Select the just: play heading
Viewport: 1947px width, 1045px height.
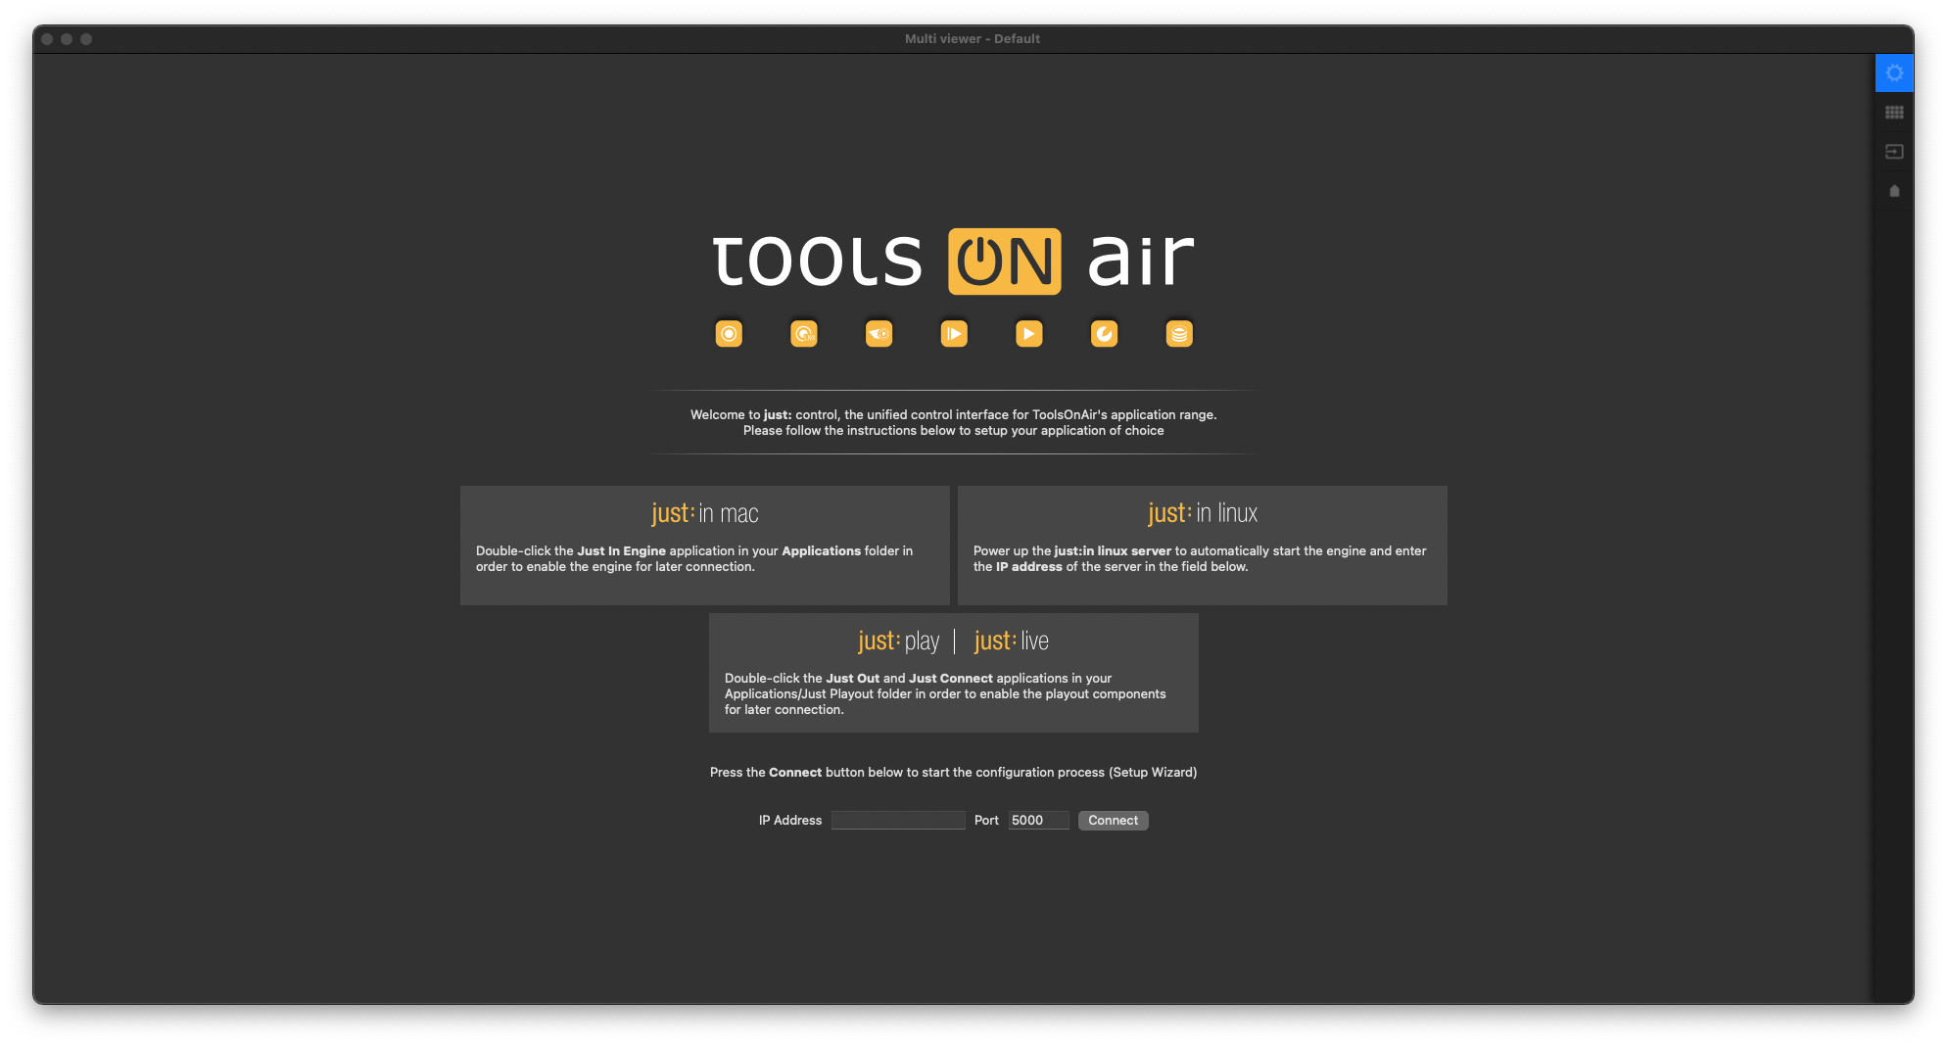pos(898,641)
